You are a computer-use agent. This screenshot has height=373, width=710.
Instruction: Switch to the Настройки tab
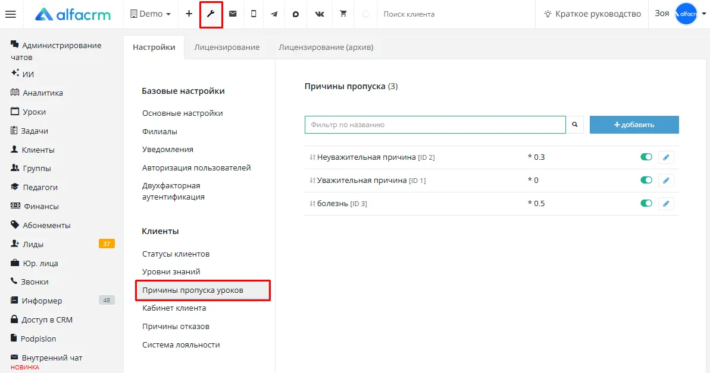(x=154, y=47)
